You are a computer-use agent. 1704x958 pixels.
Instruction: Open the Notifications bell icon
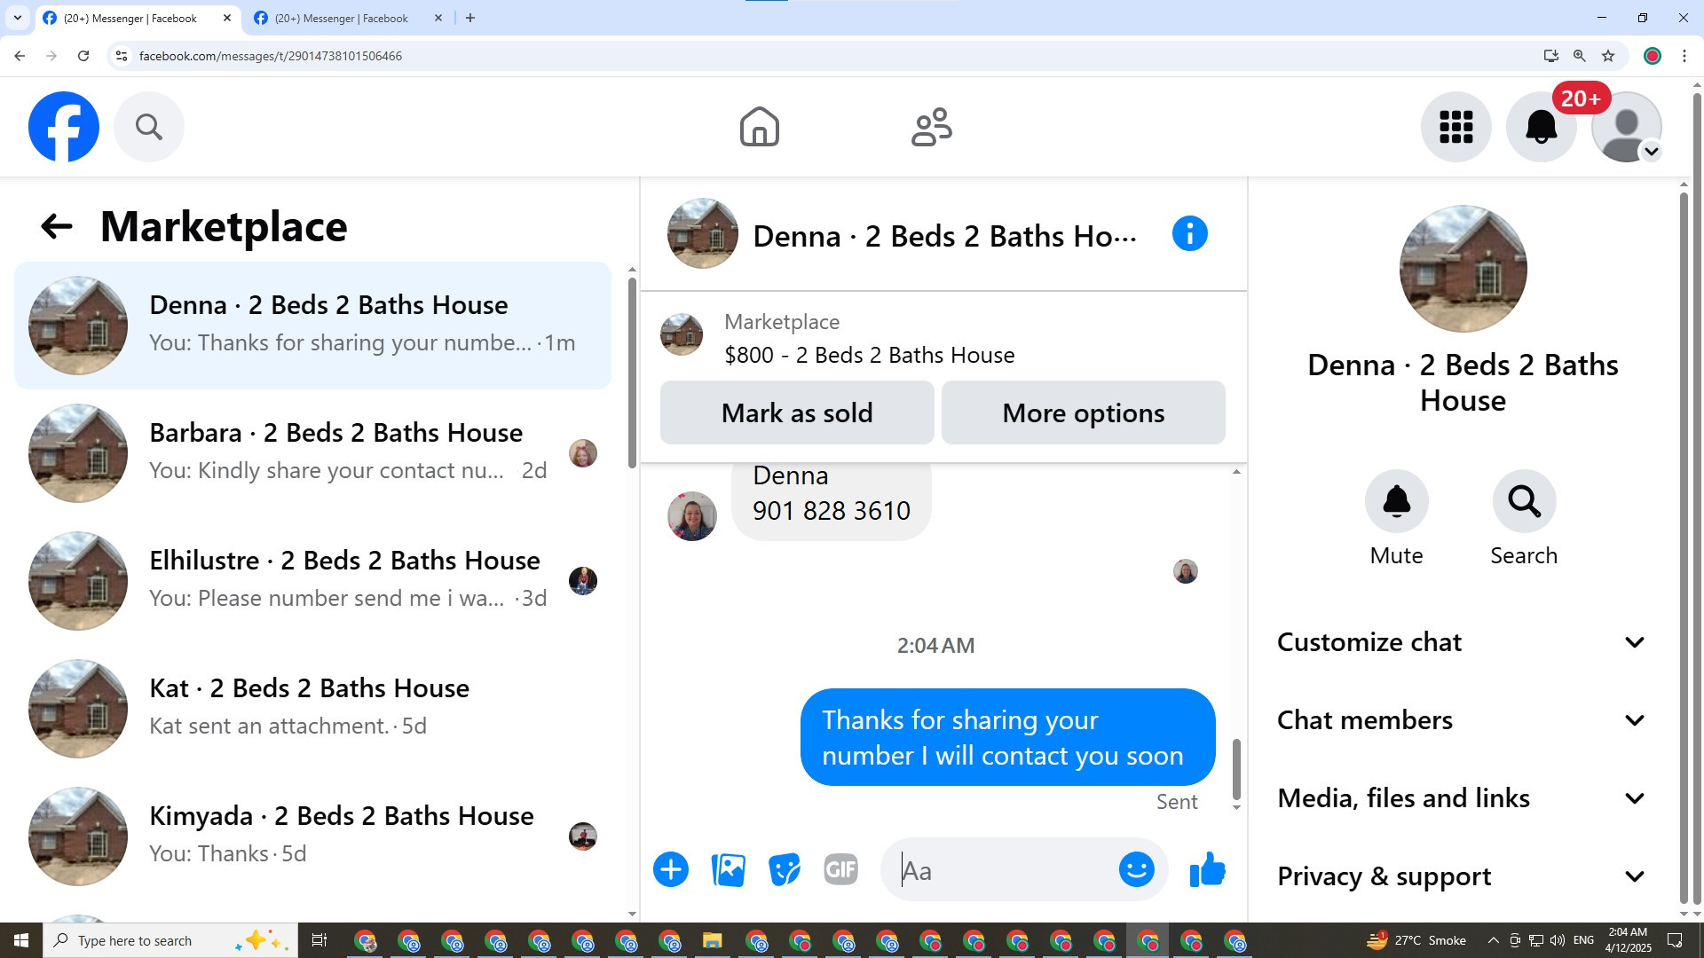[1542, 127]
